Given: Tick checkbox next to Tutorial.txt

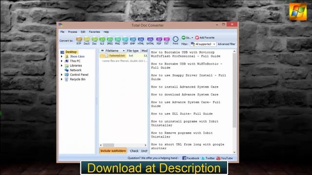Looking at the screenshot, I should click(x=102, y=56).
